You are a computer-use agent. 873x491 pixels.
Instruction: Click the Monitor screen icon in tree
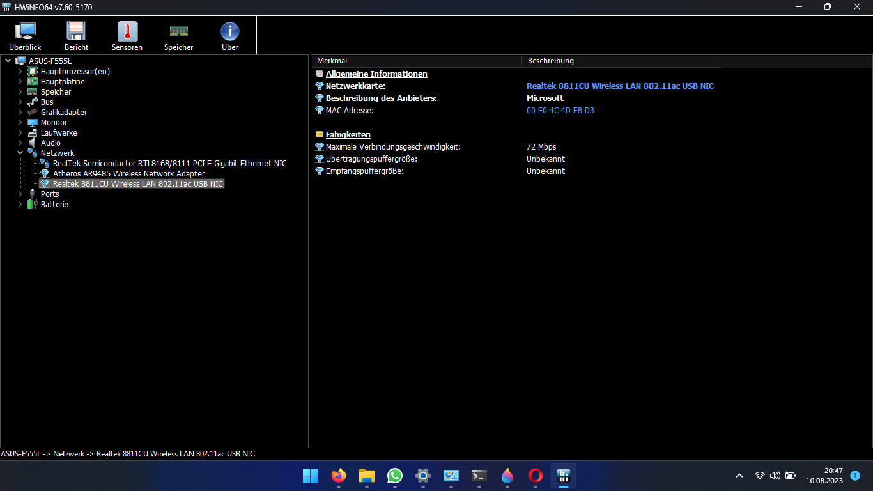[32, 123]
